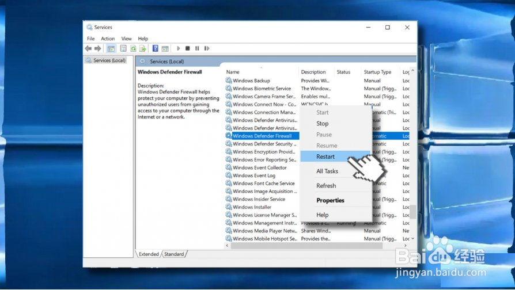
Task: Click the Services (Local) tree node icon
Action: tap(88, 60)
